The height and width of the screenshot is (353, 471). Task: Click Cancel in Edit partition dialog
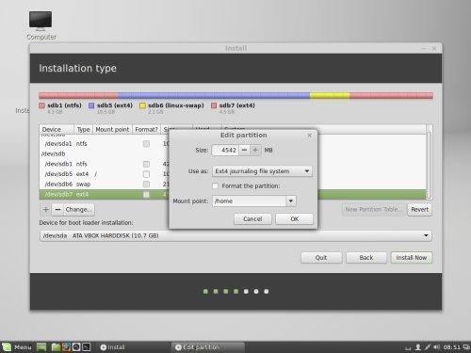coord(252,219)
